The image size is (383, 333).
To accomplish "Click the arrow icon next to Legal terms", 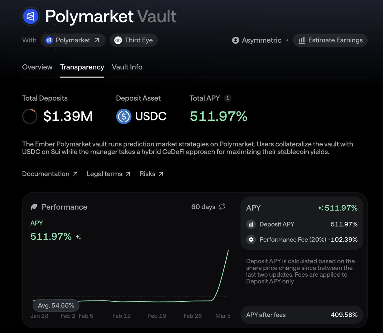I will point(128,174).
